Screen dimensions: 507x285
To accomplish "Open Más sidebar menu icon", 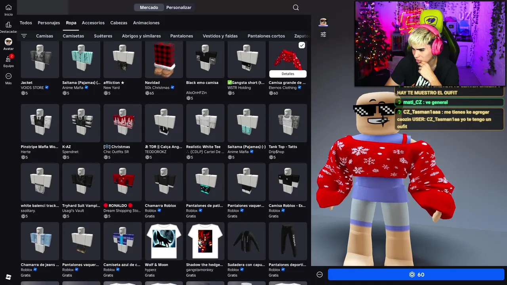I will [8, 76].
